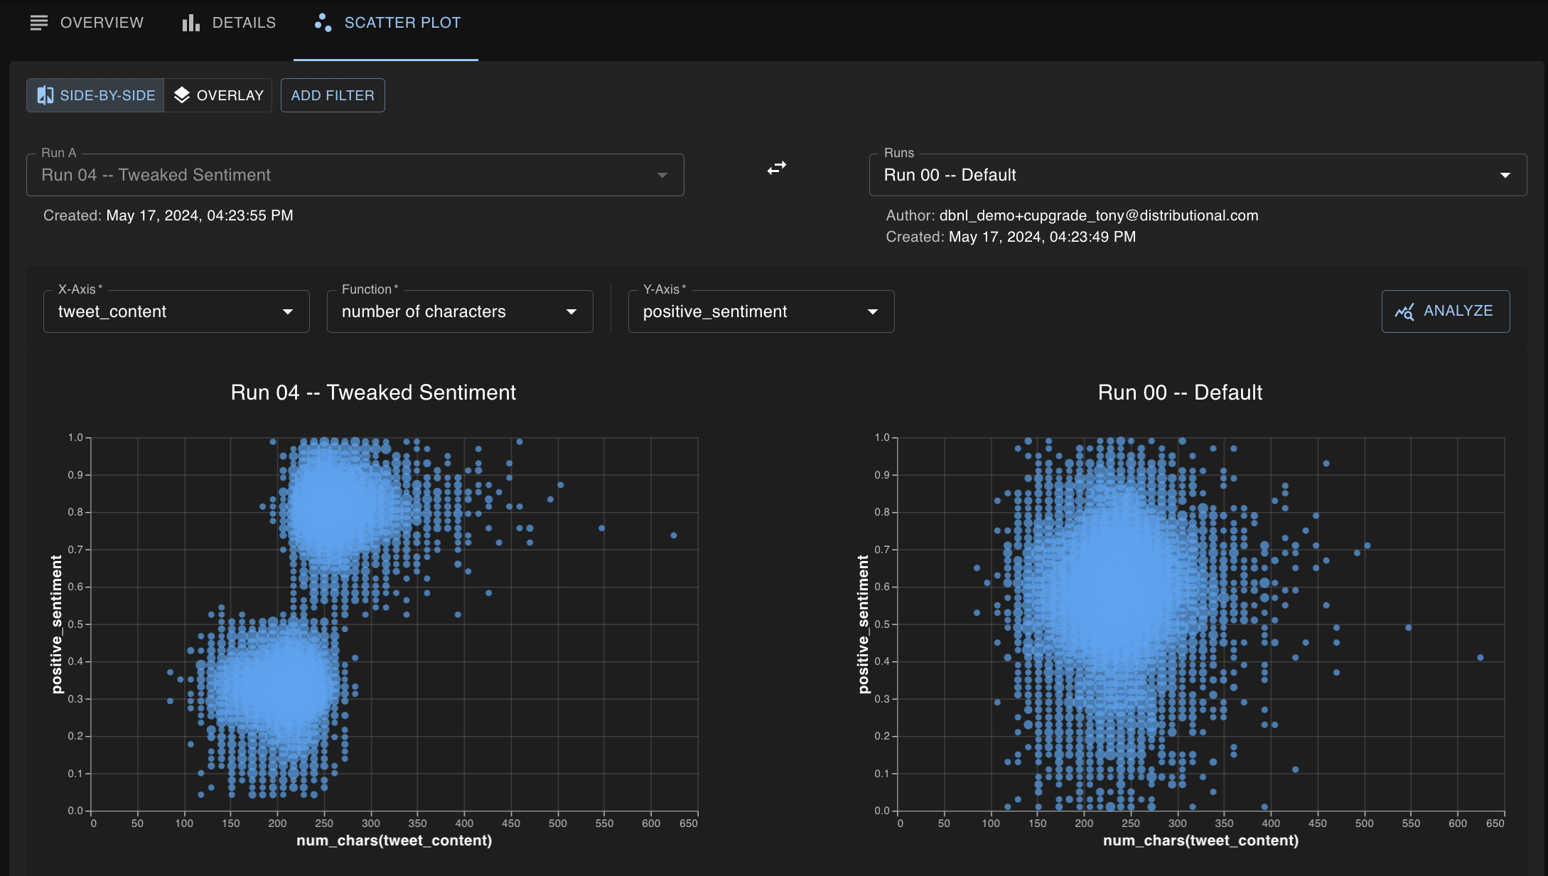Open the X-Axis tweet_content dropdown
Screen dimensions: 1548x876
coord(176,311)
